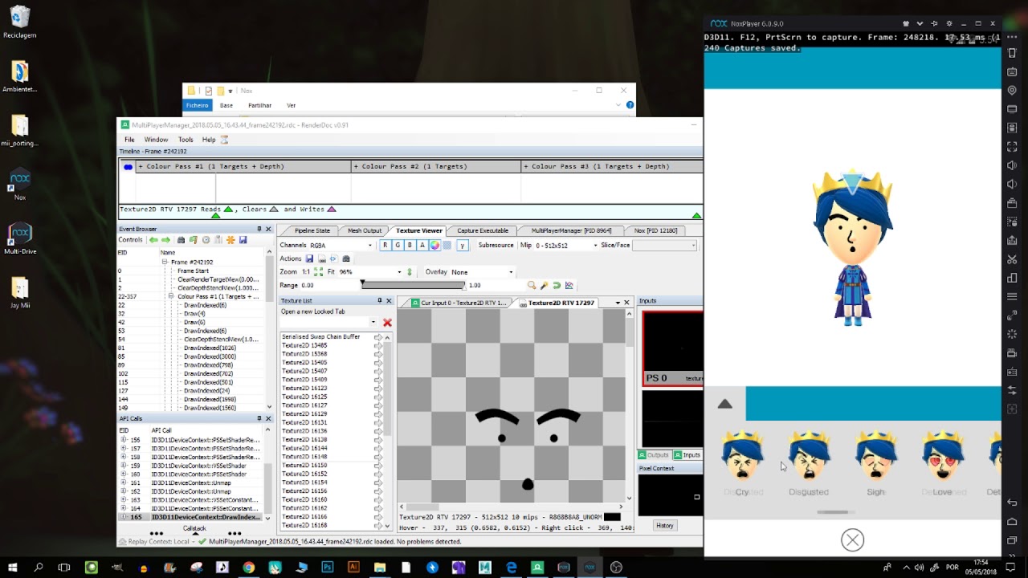Viewport: 1028px width, 578px height.
Task: Open Chrome from the Windows taskbar
Action: [248, 567]
